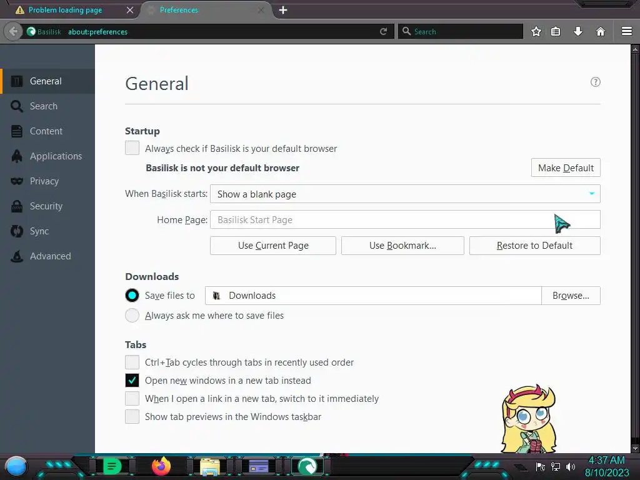Open the Sync preferences icon
The width and height of the screenshot is (640, 480).
17,231
